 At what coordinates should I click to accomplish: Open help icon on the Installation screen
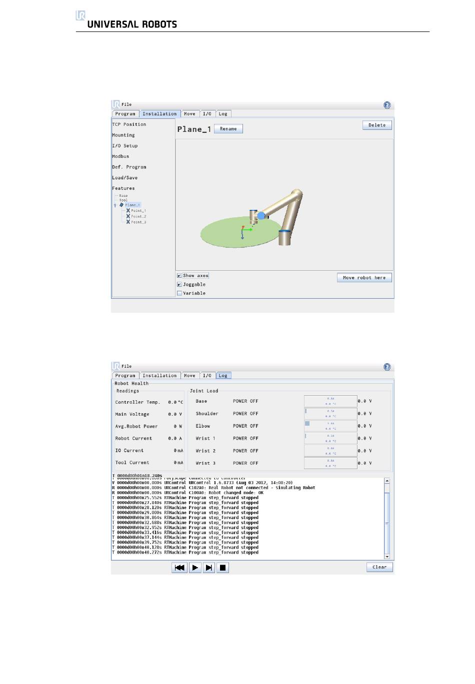[387, 105]
